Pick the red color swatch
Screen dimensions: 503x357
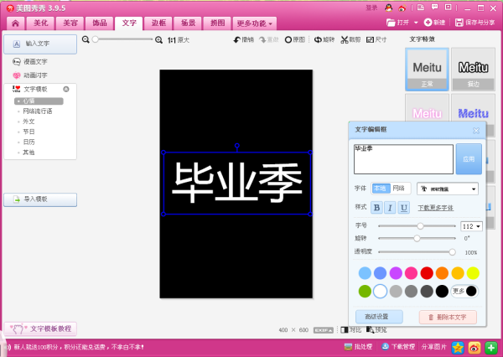[427, 273]
